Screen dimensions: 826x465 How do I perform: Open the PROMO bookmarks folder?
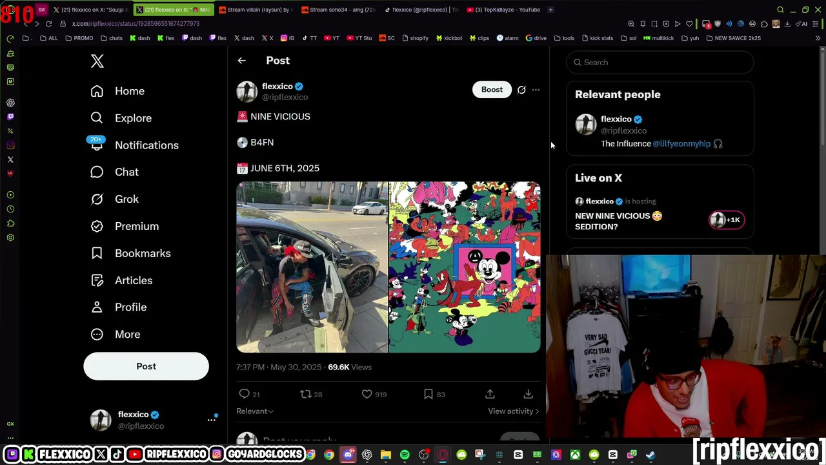click(x=79, y=38)
